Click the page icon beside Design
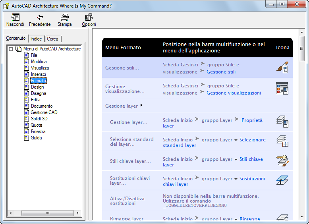This screenshot has height=224, width=309. pyautogui.click(x=27, y=87)
